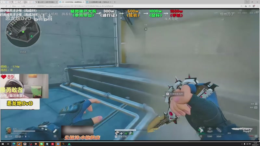This screenshot has height=146, width=260.
Task: Open the red NetEase Music taskbar icon
Action: pos(53,144)
